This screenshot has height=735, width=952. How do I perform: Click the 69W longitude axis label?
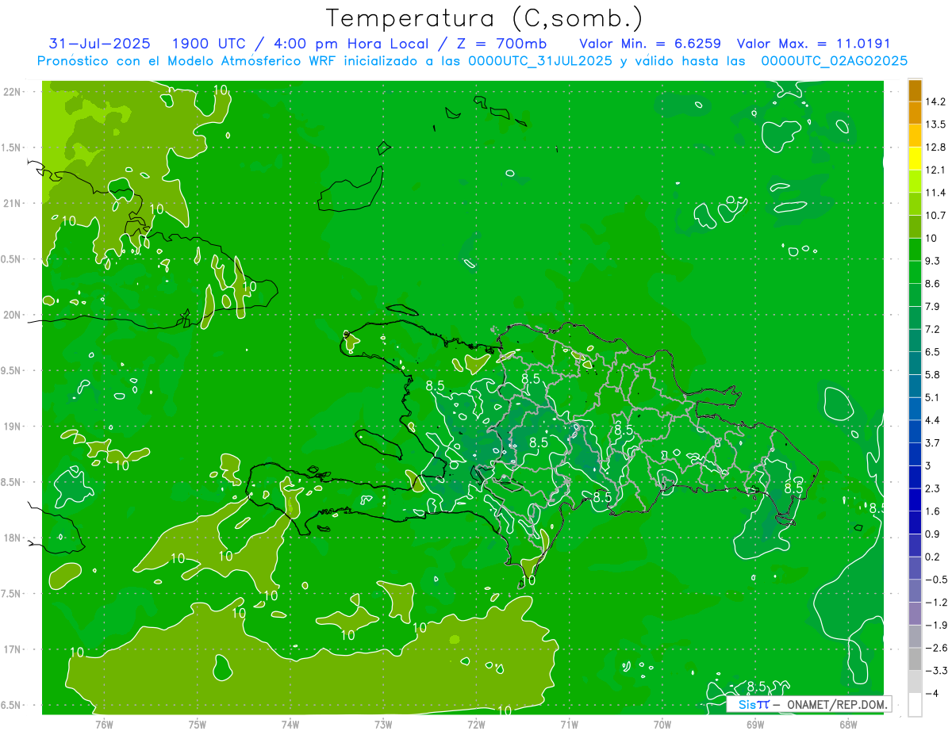click(755, 725)
